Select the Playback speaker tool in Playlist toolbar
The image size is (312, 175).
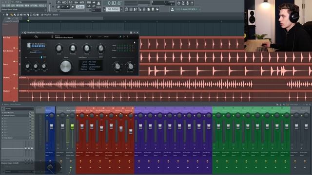pos(38,15)
